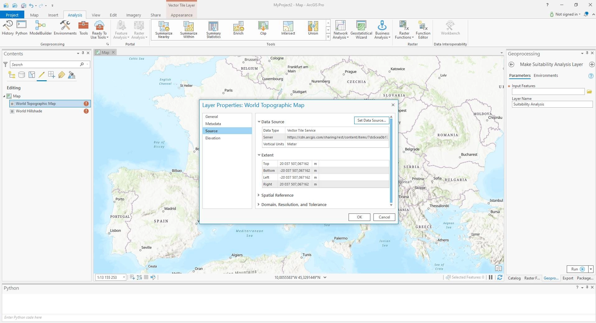Select the Union tool
The width and height of the screenshot is (596, 323).
(x=313, y=28)
